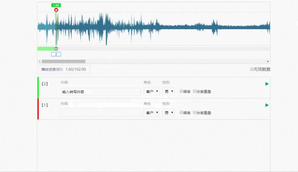Enable the 发音重叠 checkbox in segment 【1】
The width and height of the screenshot is (298, 172).
[194, 112]
